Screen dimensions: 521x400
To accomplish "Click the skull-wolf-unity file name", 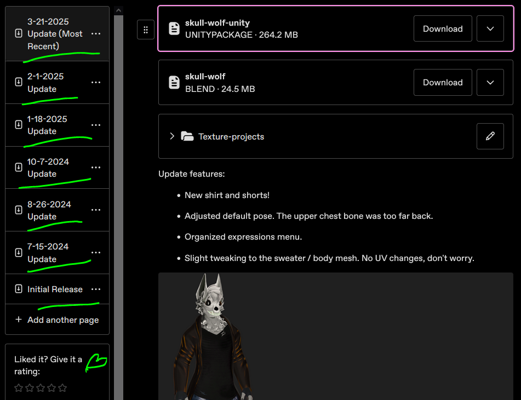I will pyautogui.click(x=217, y=23).
